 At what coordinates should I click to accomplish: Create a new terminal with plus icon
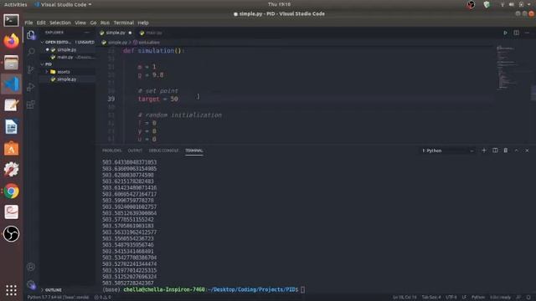pyautogui.click(x=484, y=150)
